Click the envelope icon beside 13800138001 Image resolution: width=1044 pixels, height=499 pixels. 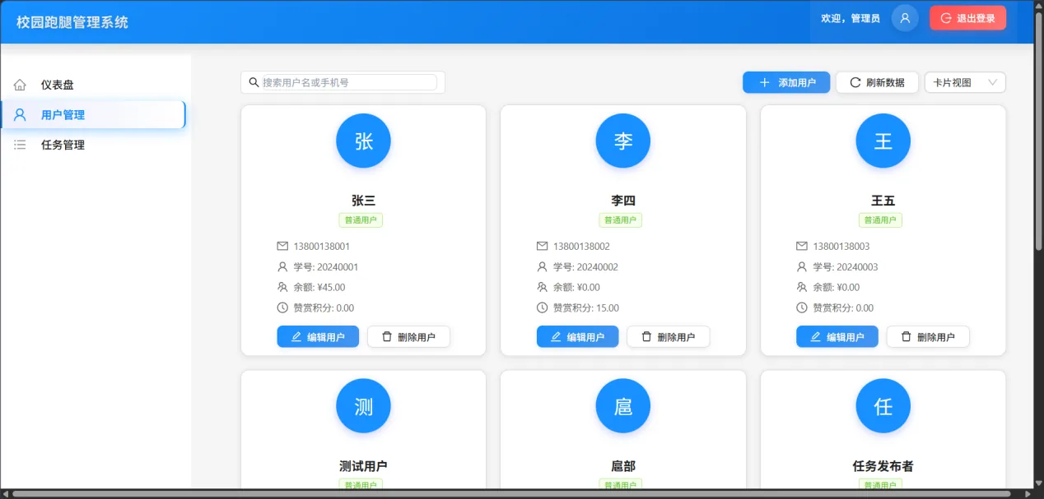(x=282, y=246)
